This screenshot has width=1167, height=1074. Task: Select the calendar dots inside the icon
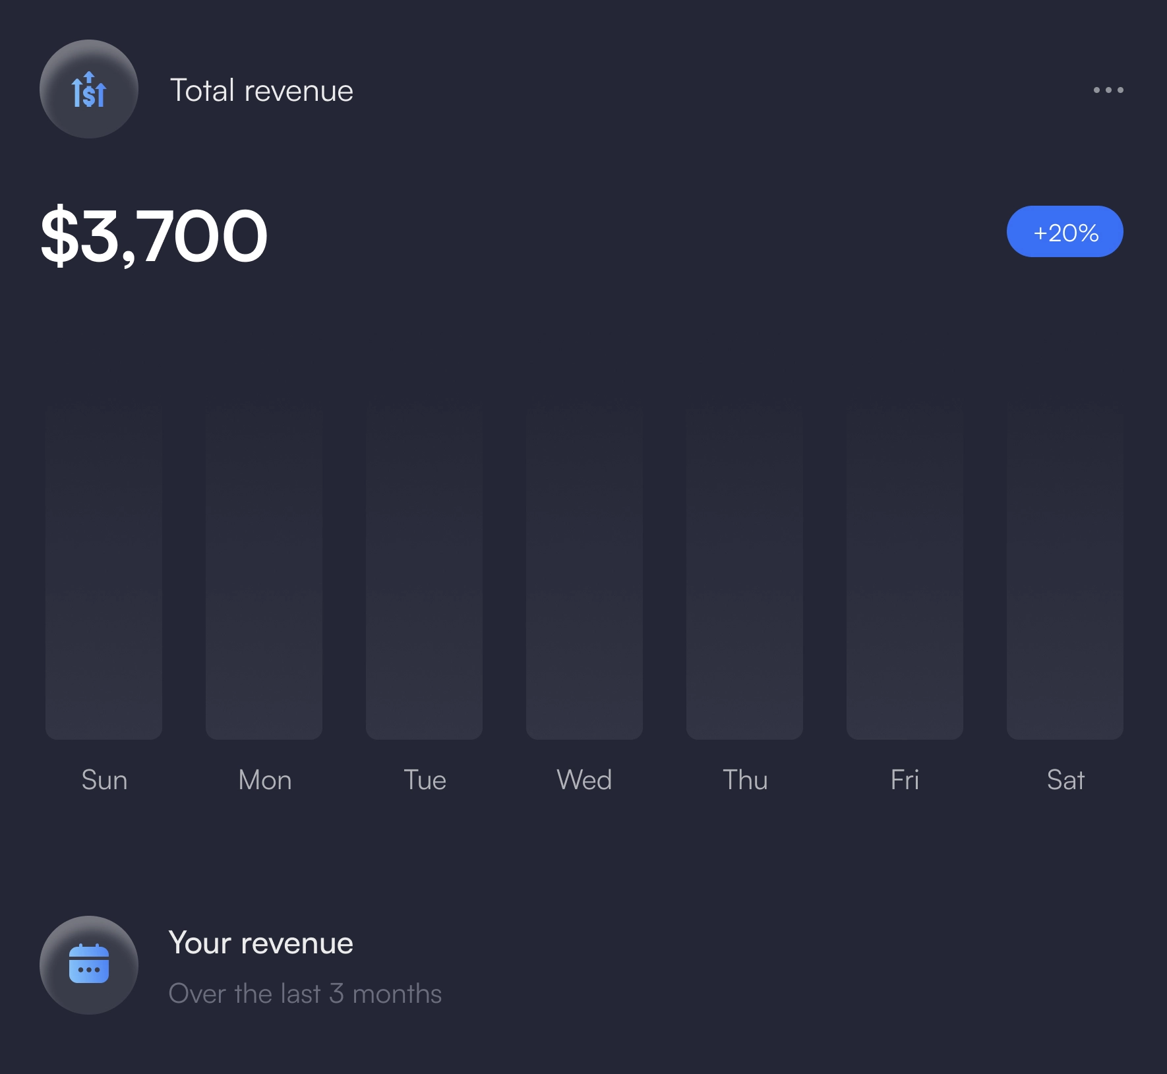[x=90, y=970]
